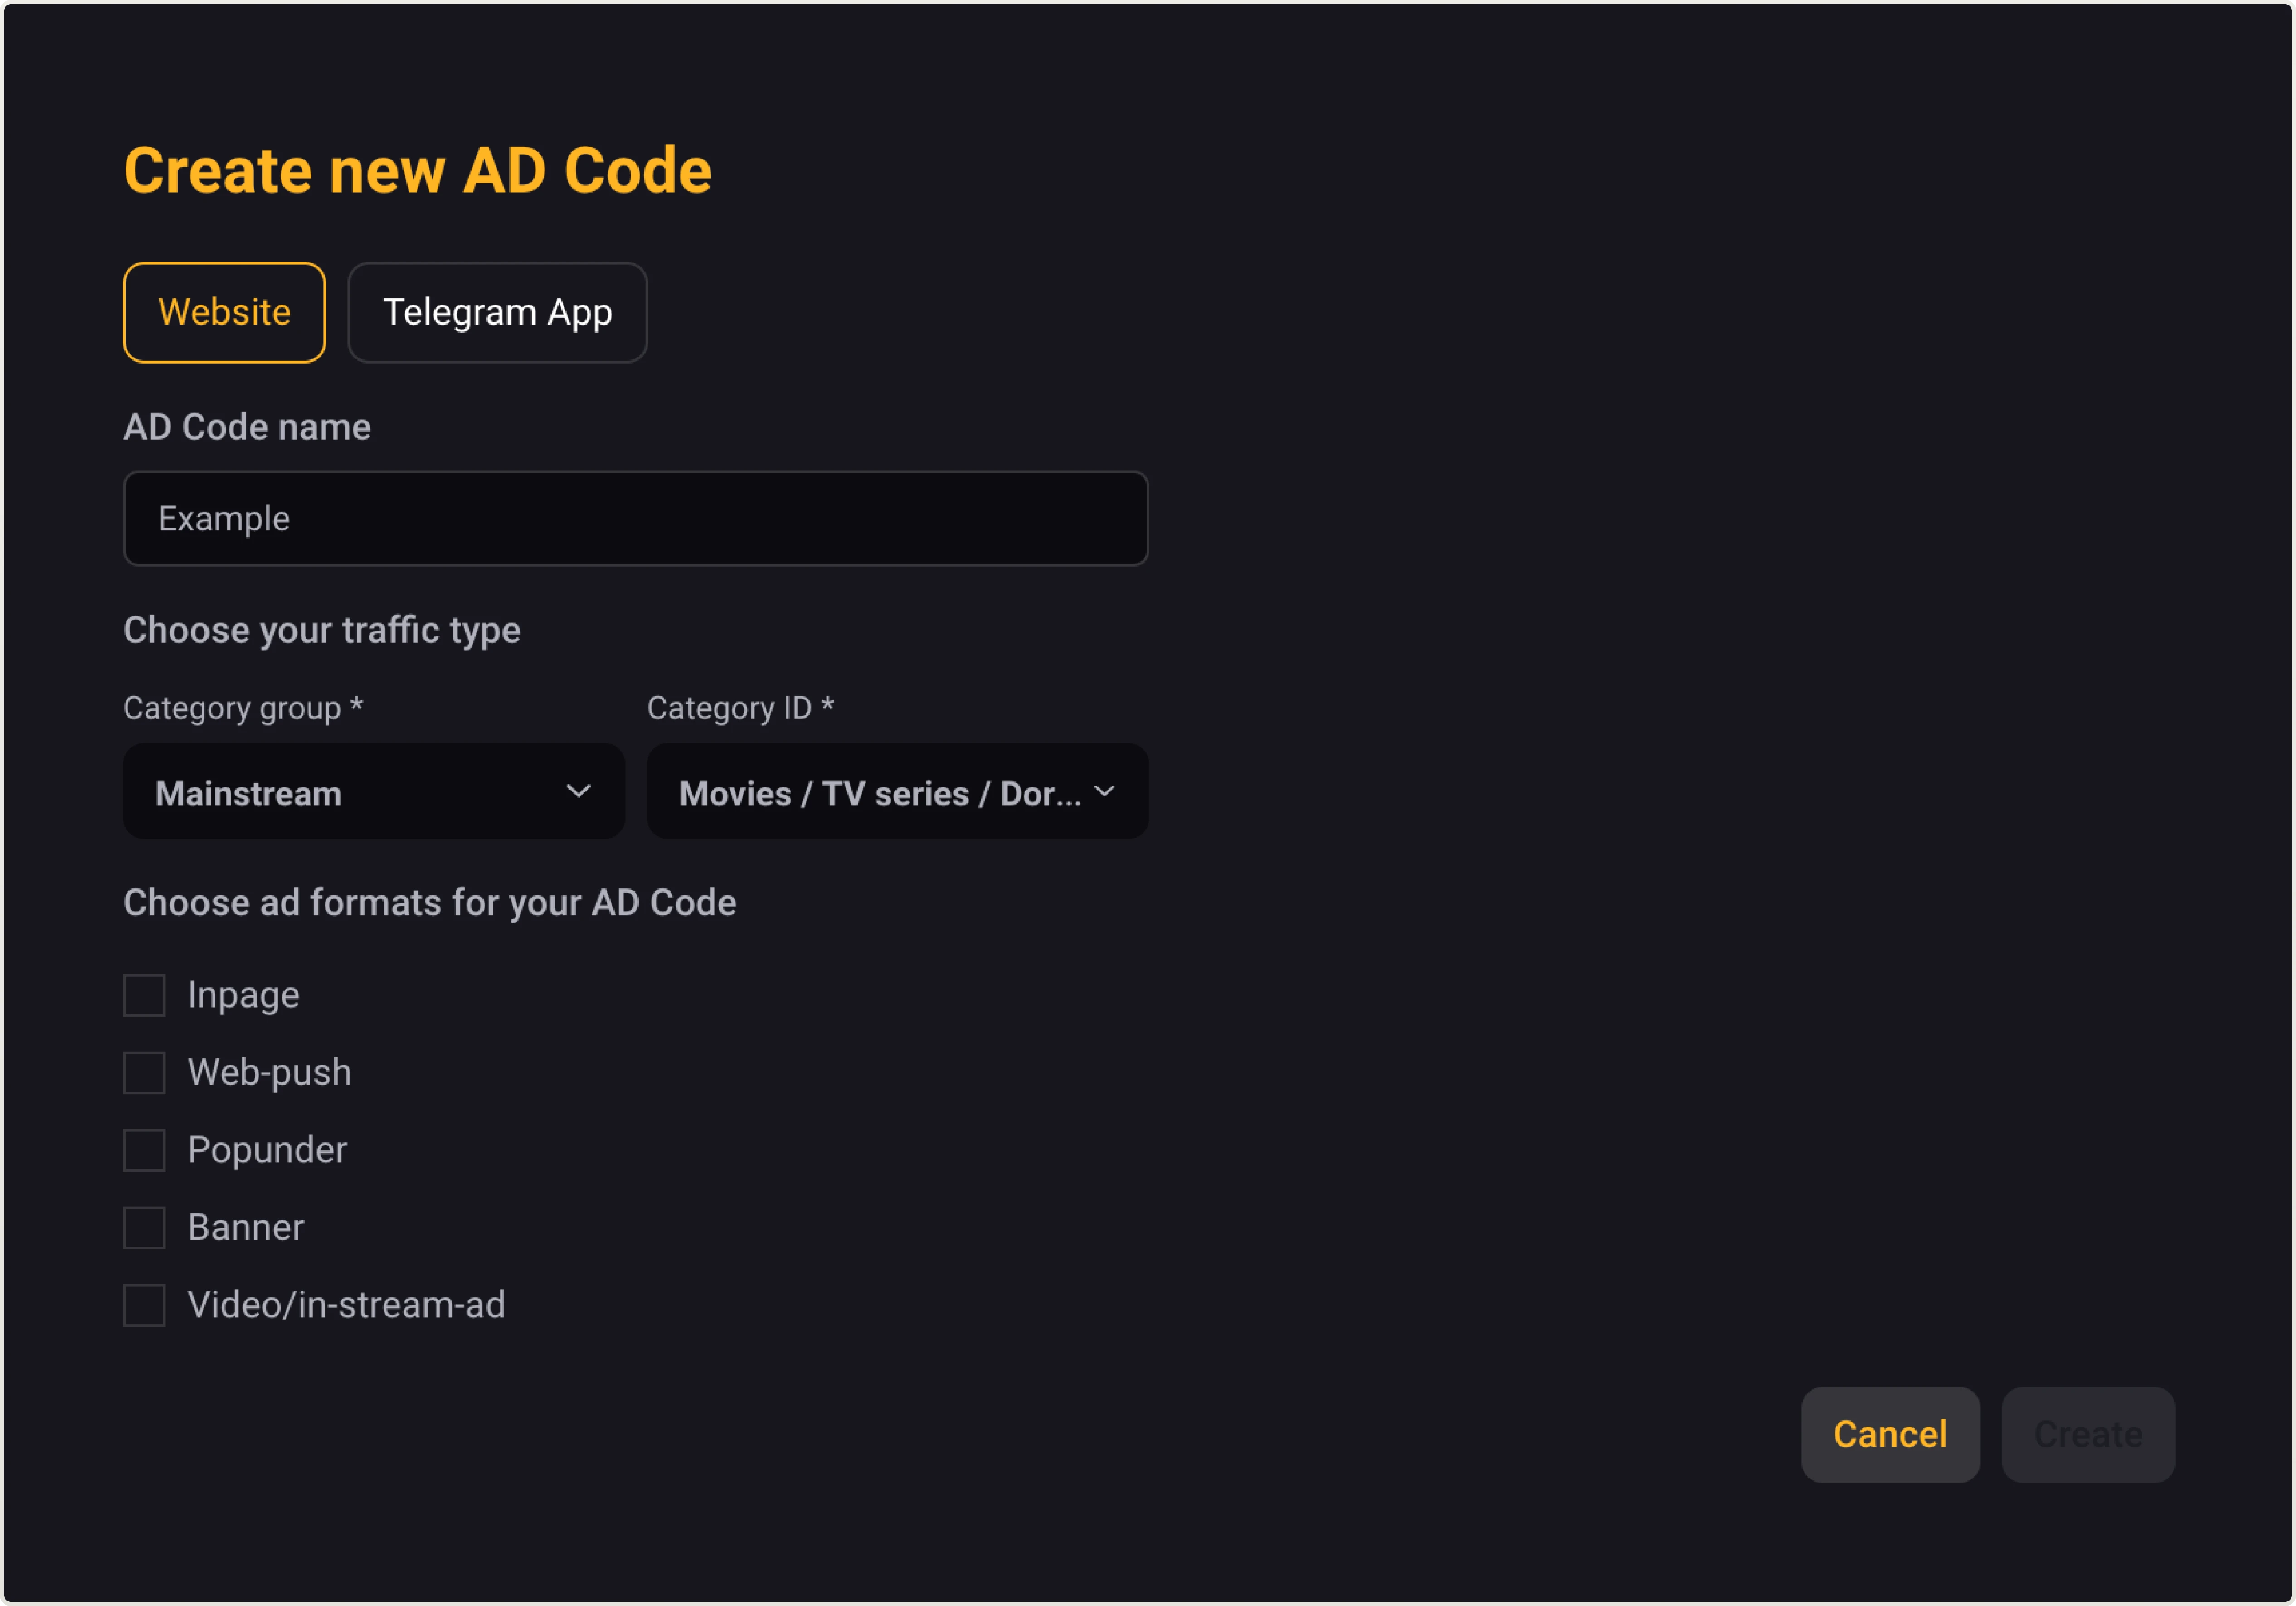Image resolution: width=2296 pixels, height=1606 pixels.
Task: Select the Movies / TV series category
Action: click(897, 791)
